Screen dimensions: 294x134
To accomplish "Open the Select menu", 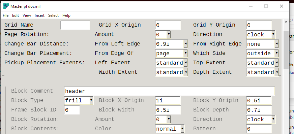I will [53, 15].
